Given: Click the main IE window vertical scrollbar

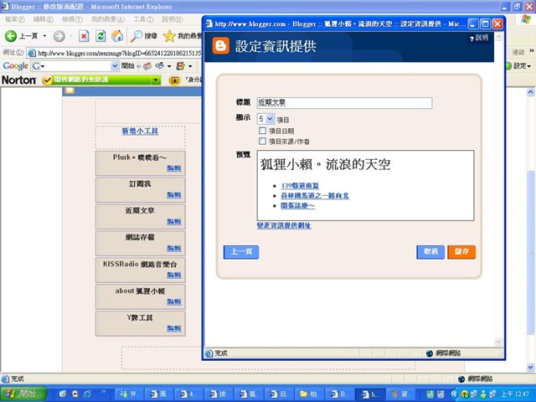Looking at the screenshot, I should click(530, 229).
